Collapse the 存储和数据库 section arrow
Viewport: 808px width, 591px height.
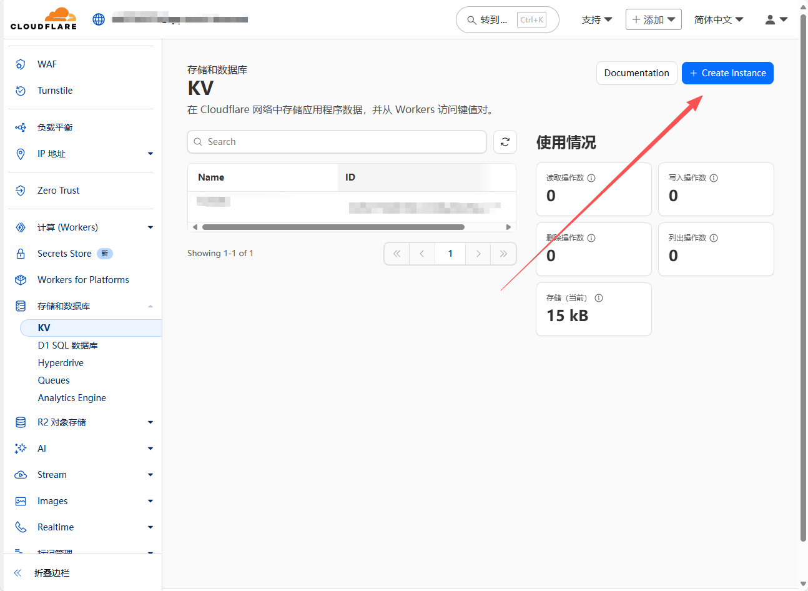pos(150,306)
